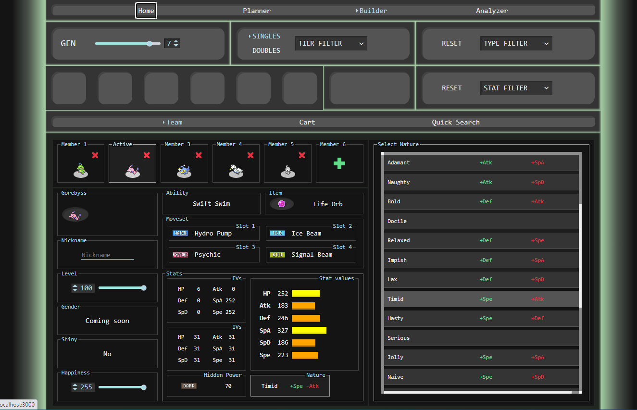
Task: Click the Level stepper showing 100
Action: point(83,288)
